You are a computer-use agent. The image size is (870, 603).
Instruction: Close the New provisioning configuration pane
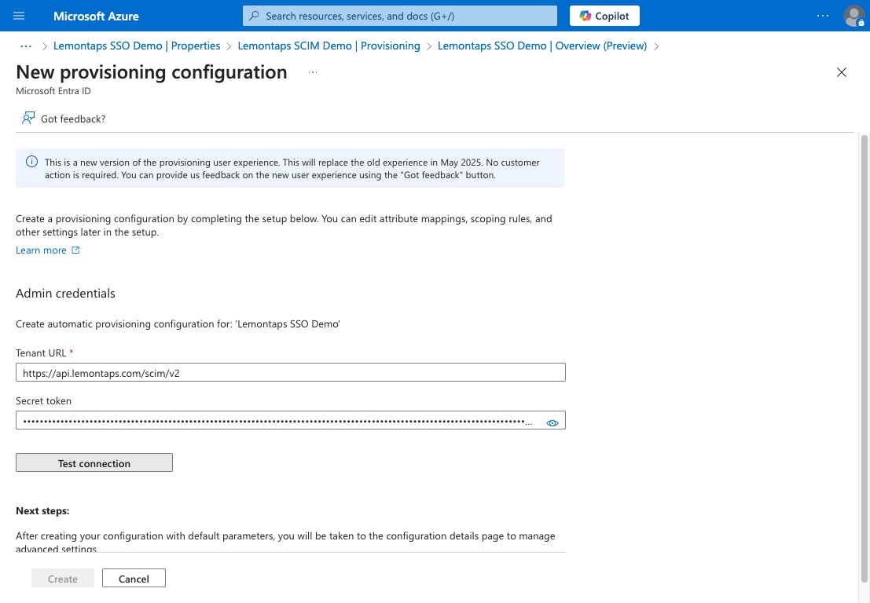point(841,72)
